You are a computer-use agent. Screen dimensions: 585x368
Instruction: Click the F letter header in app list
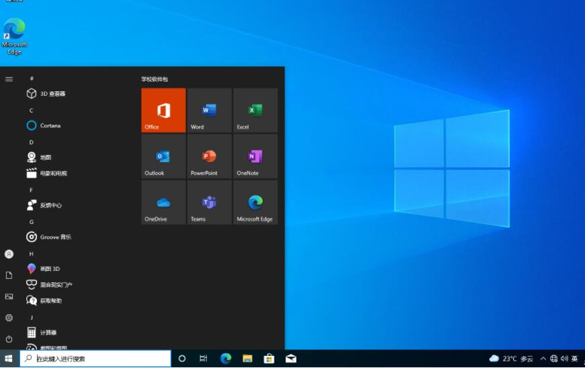32,190
